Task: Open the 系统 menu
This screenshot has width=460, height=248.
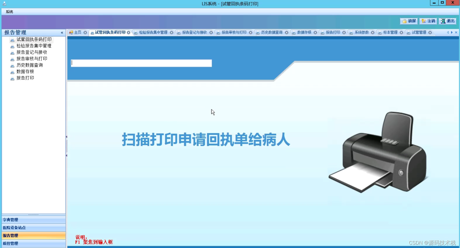Action: tap(8, 12)
